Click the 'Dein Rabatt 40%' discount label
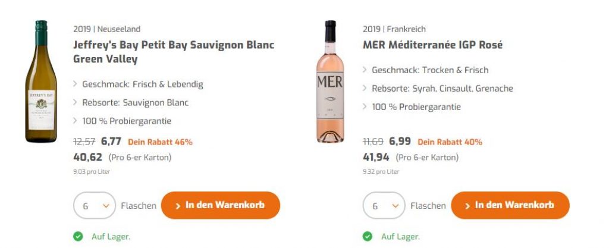Image resolution: width=609 pixels, height=248 pixels. (450, 142)
